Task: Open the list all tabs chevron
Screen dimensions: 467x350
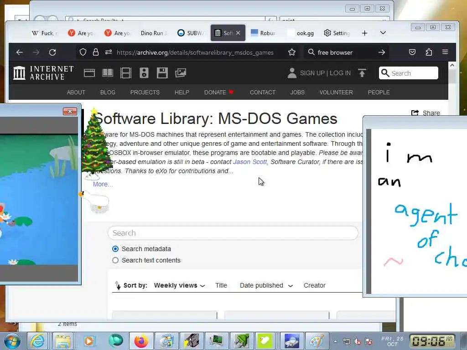Action: pos(383,33)
